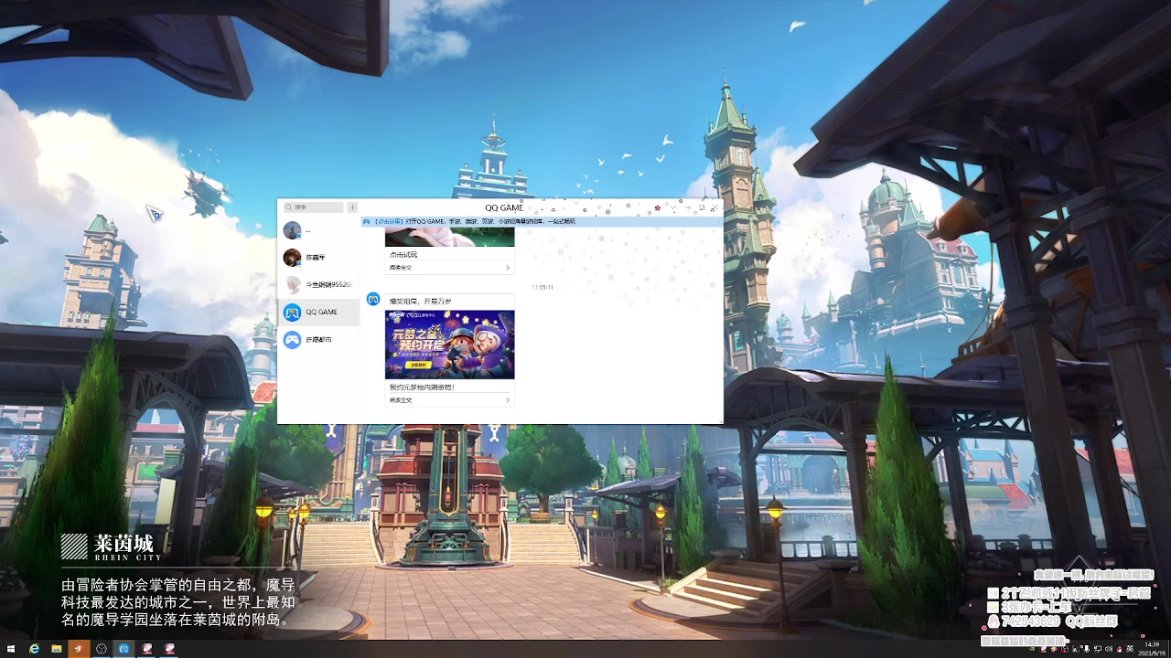Click the dark circular app in taskbar

click(x=102, y=649)
